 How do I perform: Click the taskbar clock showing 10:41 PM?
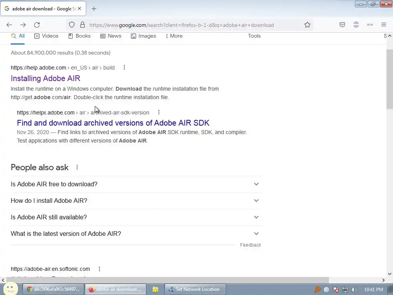(x=373, y=290)
